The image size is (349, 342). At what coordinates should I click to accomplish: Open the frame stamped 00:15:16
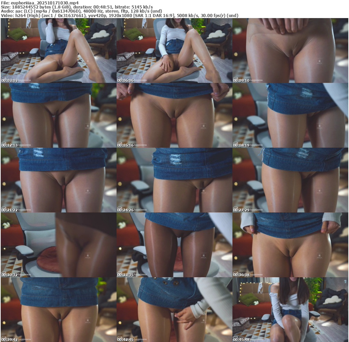(x=174, y=115)
